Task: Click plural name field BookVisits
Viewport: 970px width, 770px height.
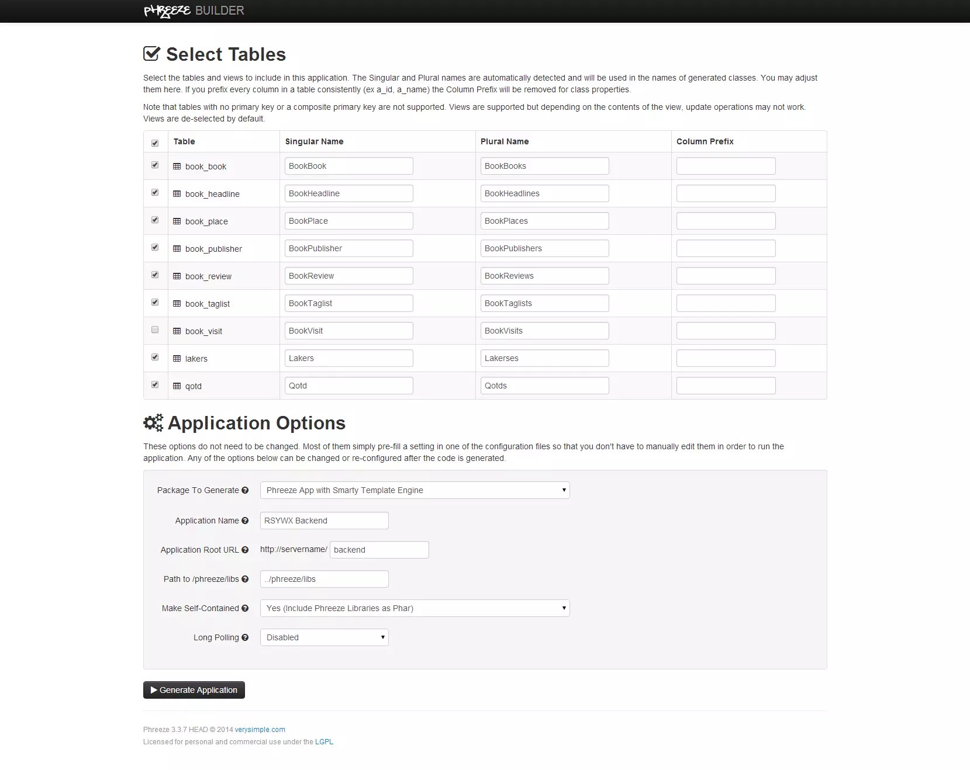Action: coord(544,331)
